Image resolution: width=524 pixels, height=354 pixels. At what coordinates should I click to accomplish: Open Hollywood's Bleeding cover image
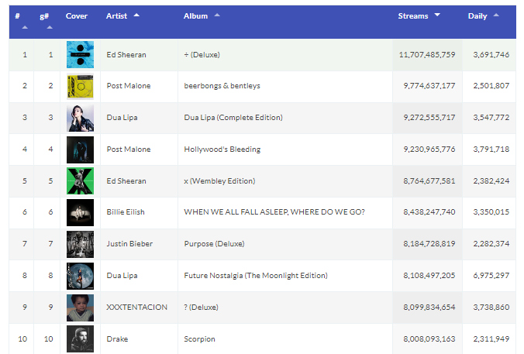(80, 150)
